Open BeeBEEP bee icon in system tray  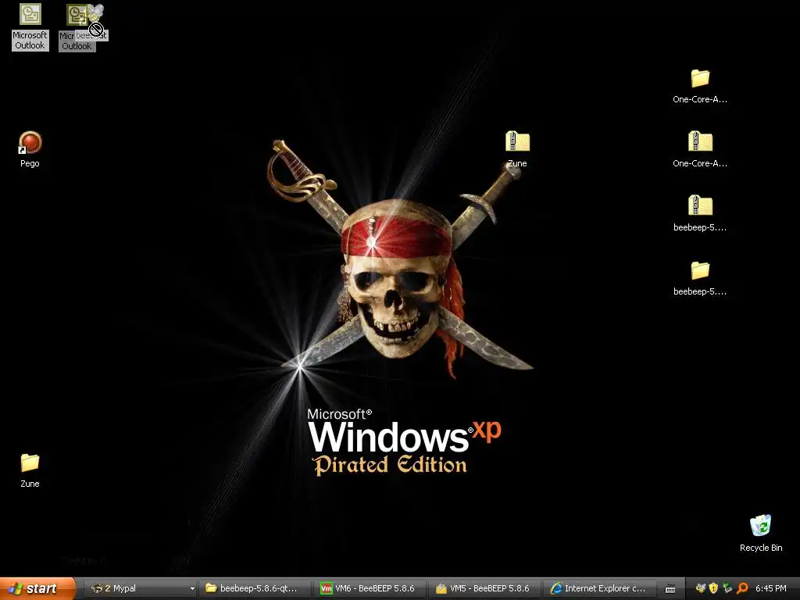pos(701,588)
